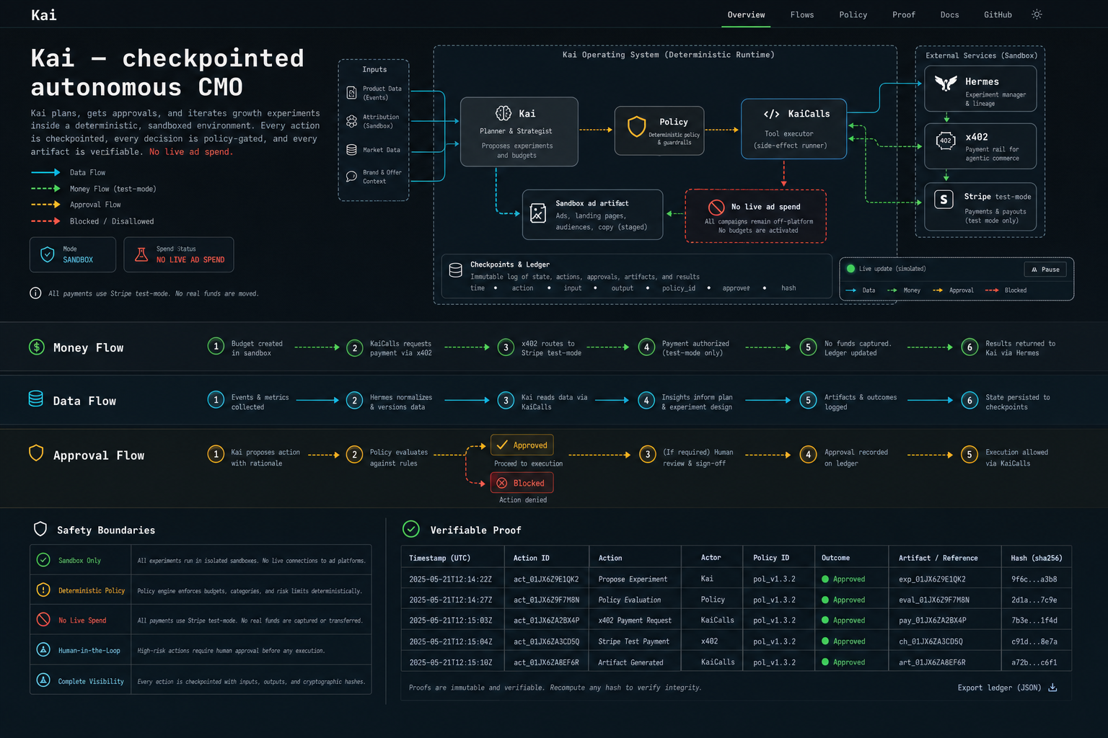The width and height of the screenshot is (1108, 738).
Task: Click the Approval Flow shield icon
Action: click(x=36, y=453)
